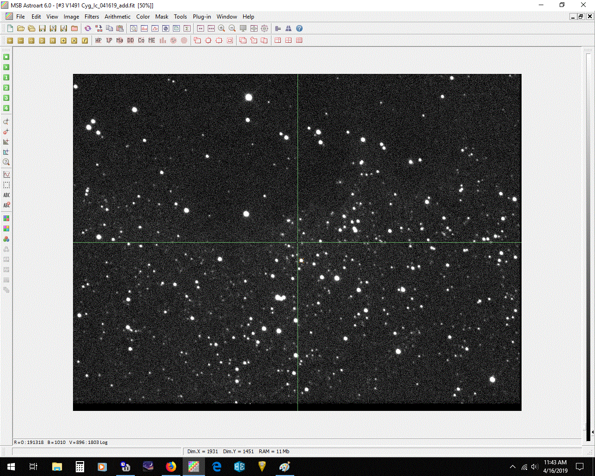The width and height of the screenshot is (595, 476).
Task: Open the Mask menu
Action: point(162,17)
